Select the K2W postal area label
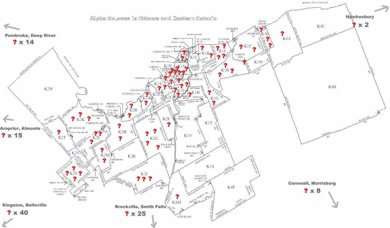Image resolution: width=390 pixels, height=228 pixels. [49, 89]
